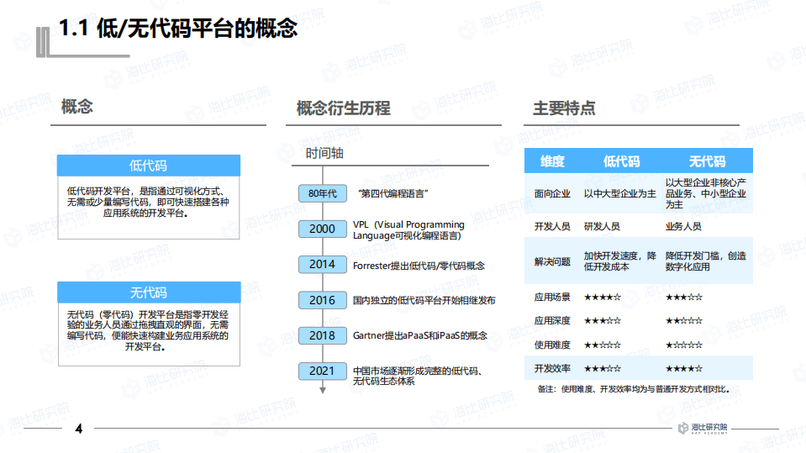The height and width of the screenshot is (453, 806).
Task: Click the '2018' timeline marker
Action: (322, 336)
